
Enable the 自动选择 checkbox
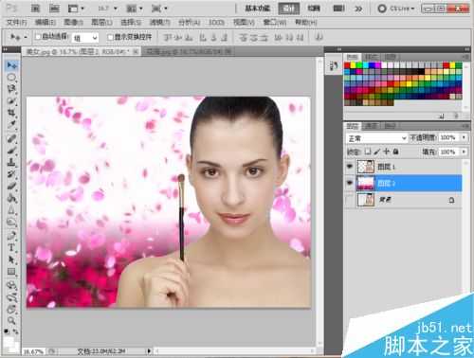click(x=38, y=37)
